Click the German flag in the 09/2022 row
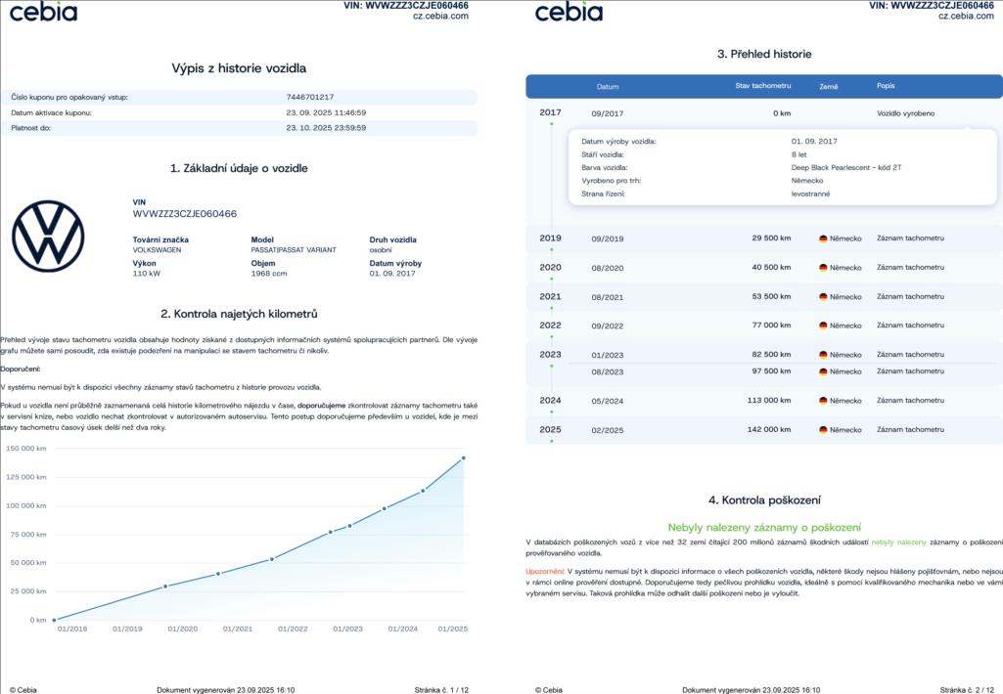The image size is (1003, 694). coord(823,325)
